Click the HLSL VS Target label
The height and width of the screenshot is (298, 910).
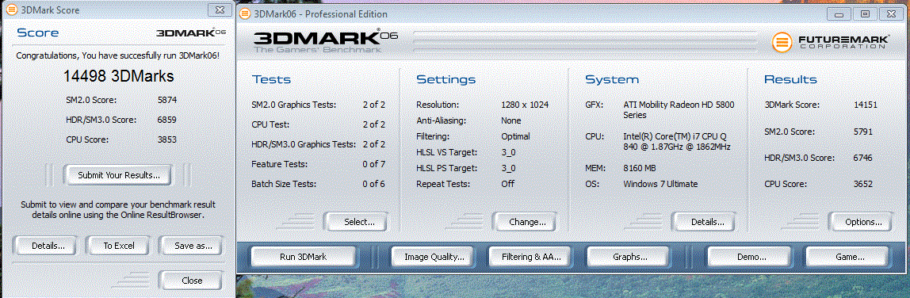[446, 152]
